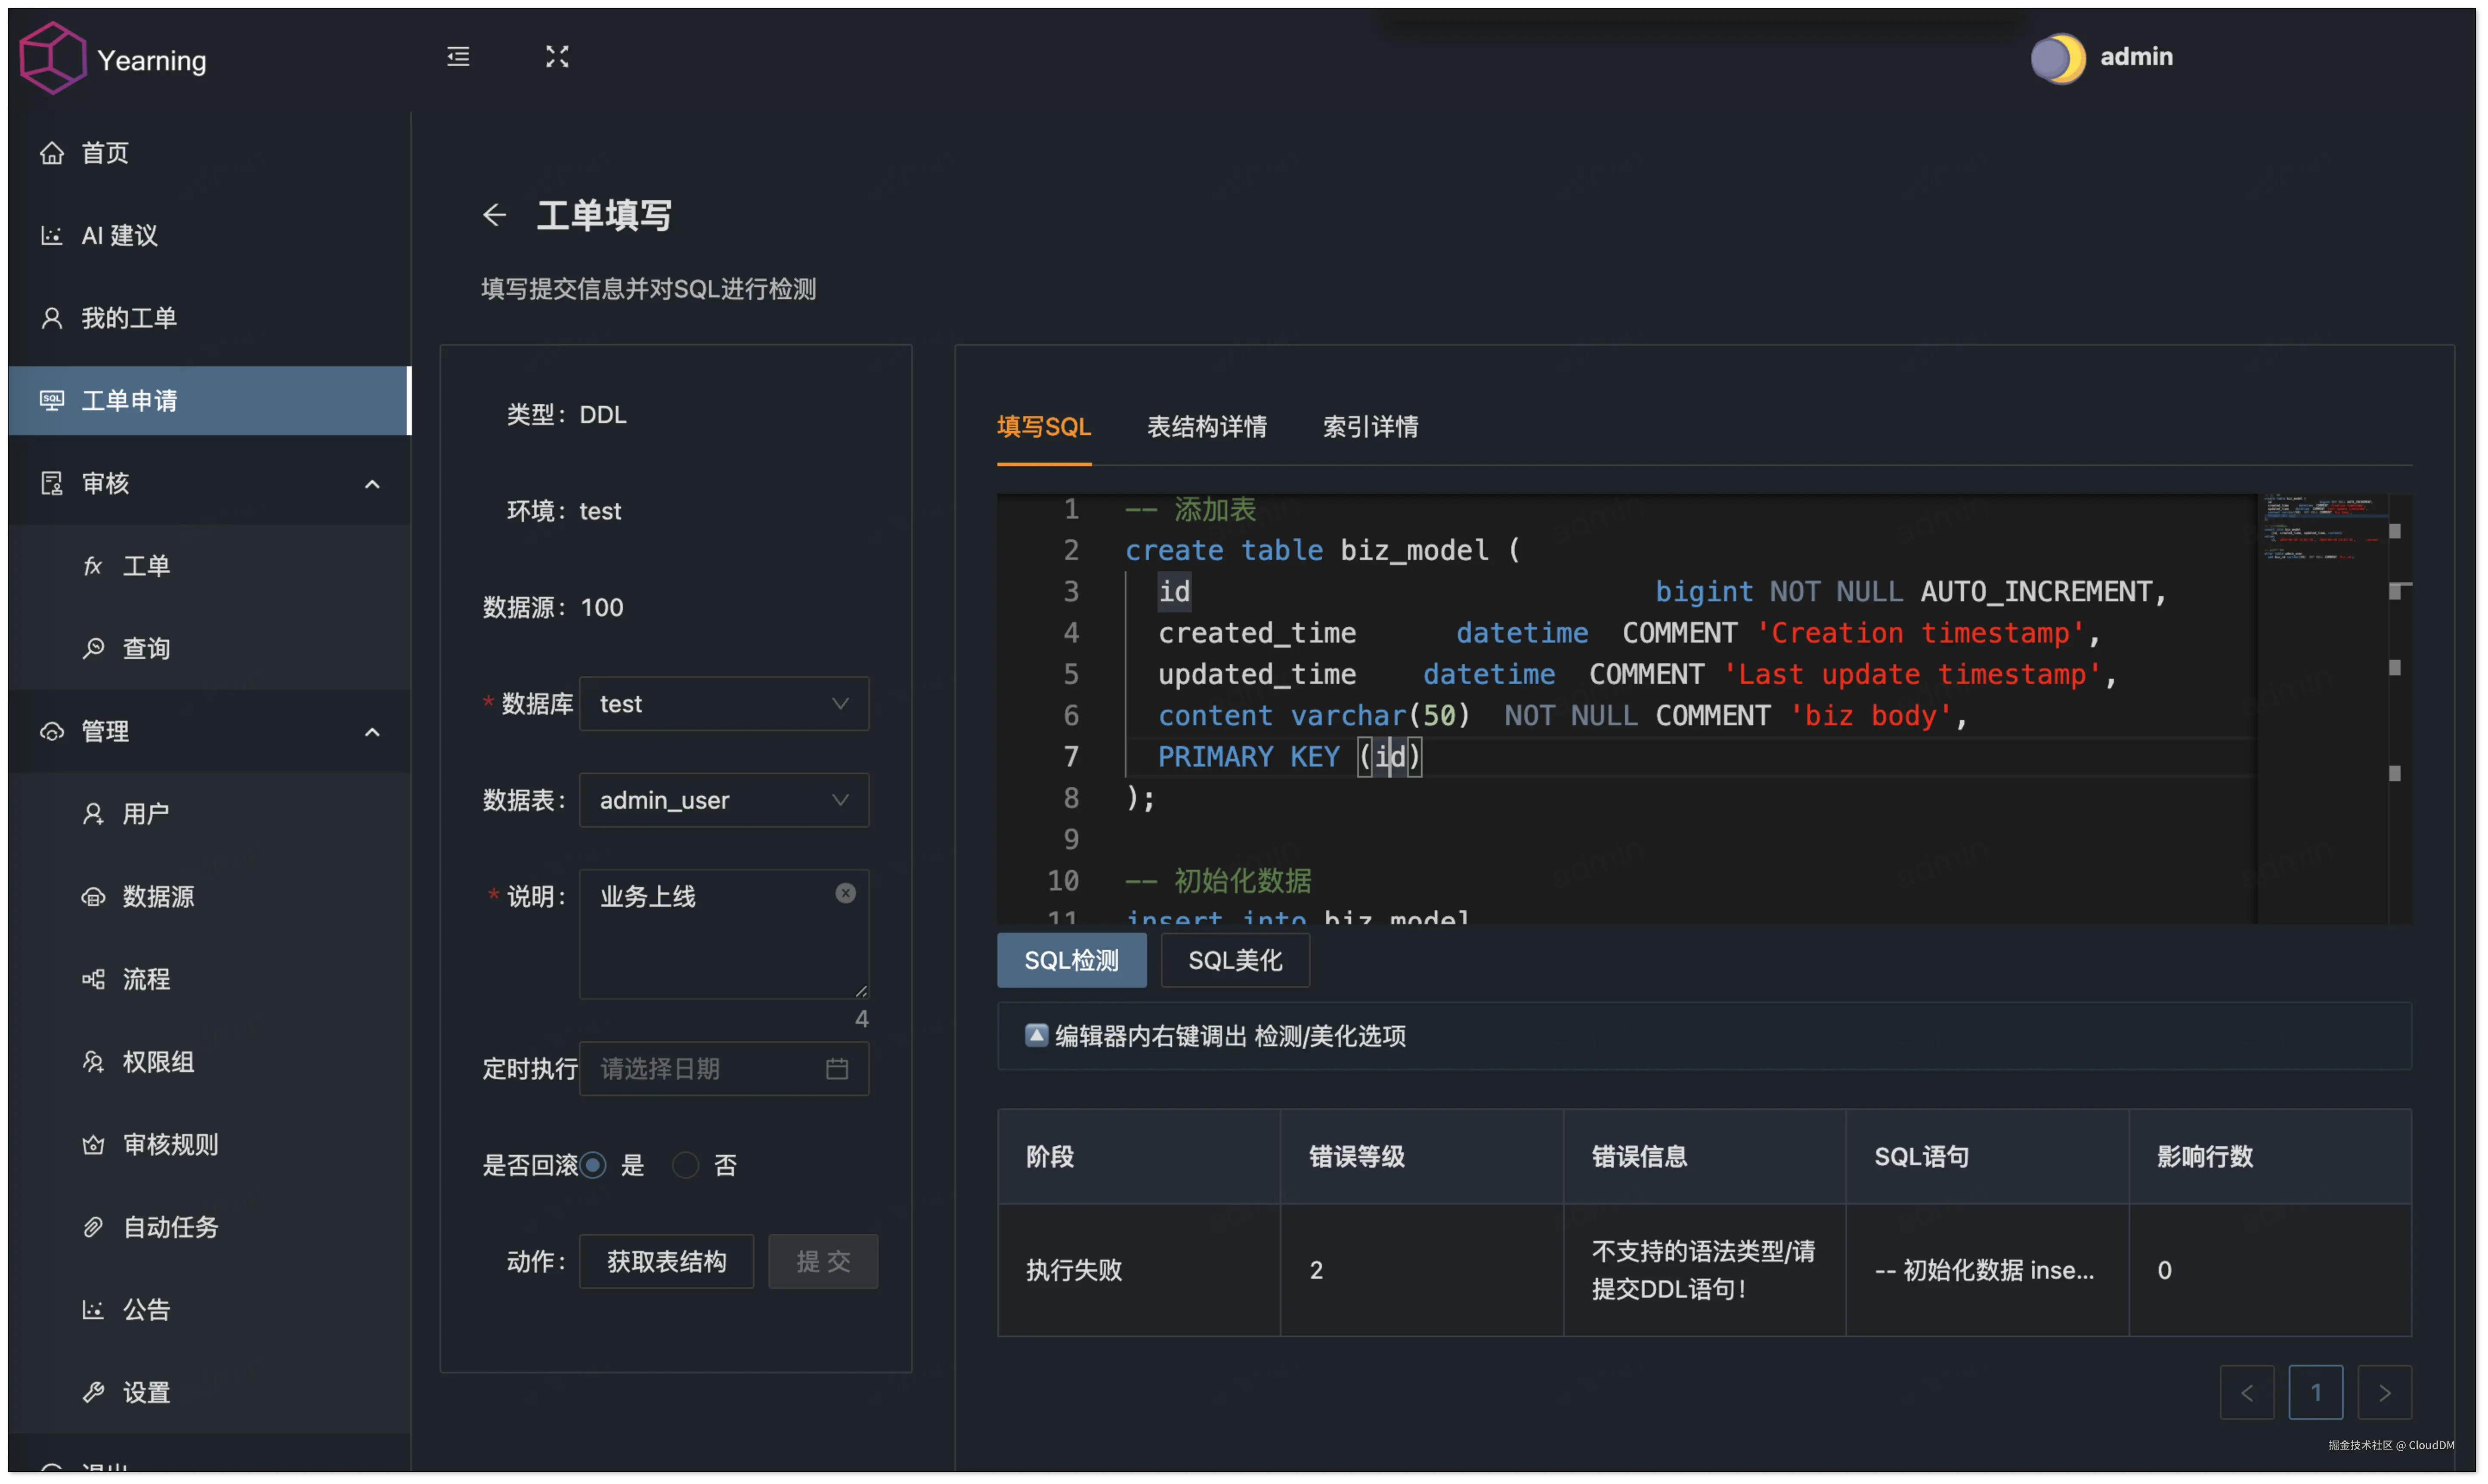Click the SQL检测 button

(1071, 960)
